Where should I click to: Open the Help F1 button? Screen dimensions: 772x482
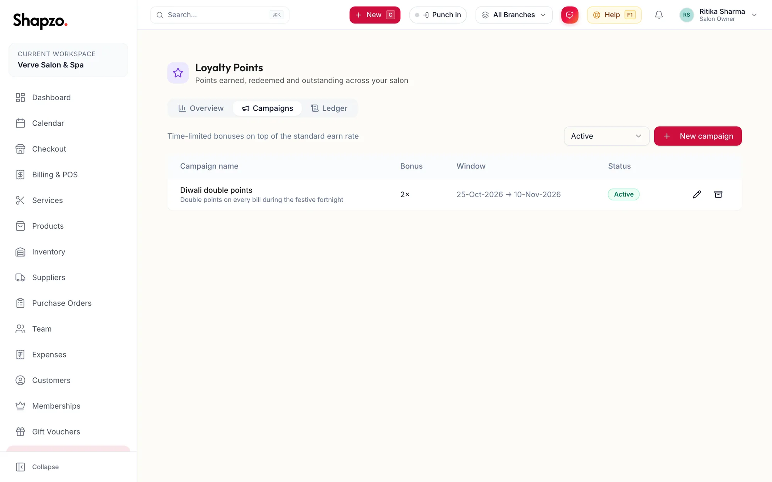[x=614, y=15]
